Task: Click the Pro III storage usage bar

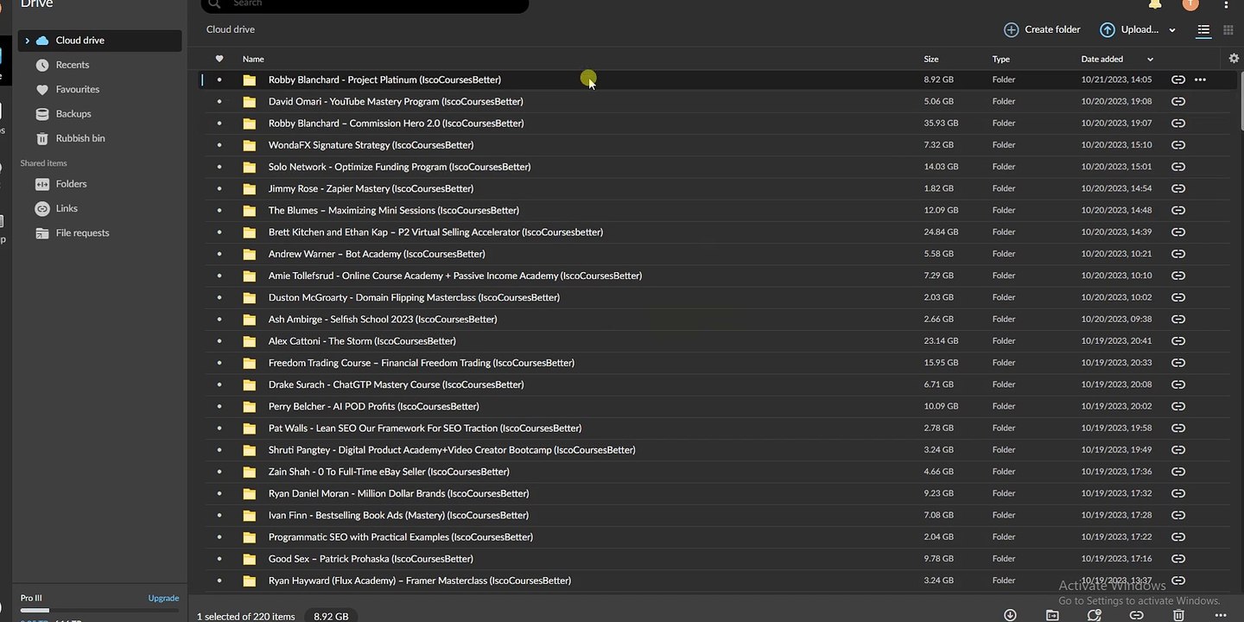Action: (99, 611)
